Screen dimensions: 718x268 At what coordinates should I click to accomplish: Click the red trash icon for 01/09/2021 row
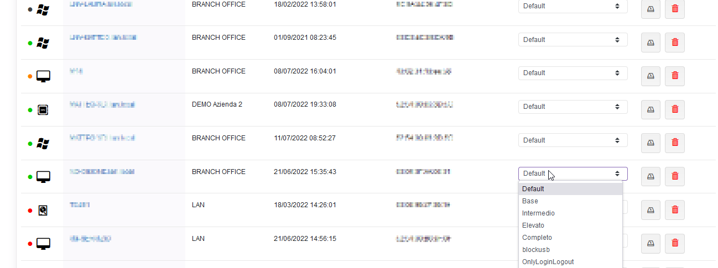point(674,43)
